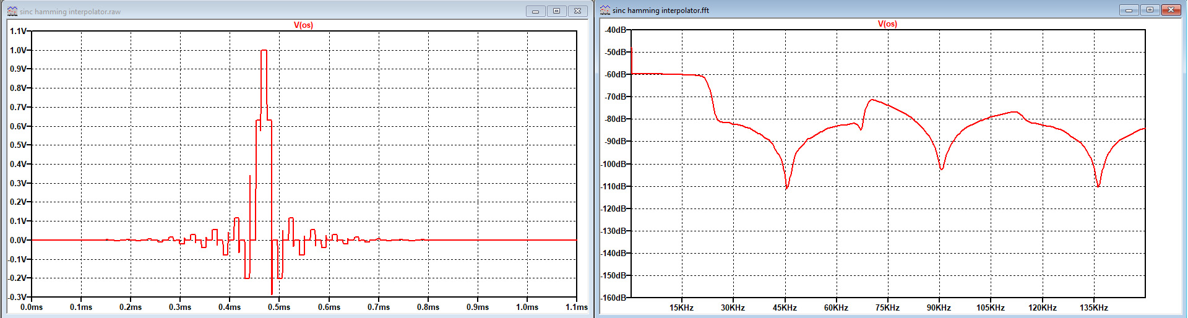Click the 135KHz frequency axis label
This screenshot has height=318, width=1188.
tap(1093, 307)
